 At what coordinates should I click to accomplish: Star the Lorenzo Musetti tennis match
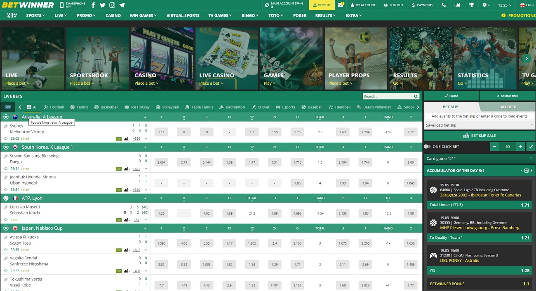coord(6,220)
